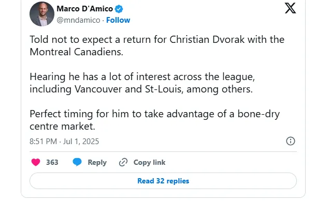Open Marco D'Amico's profile picture
Viewport: 330px width, 203px height.
[42, 14]
